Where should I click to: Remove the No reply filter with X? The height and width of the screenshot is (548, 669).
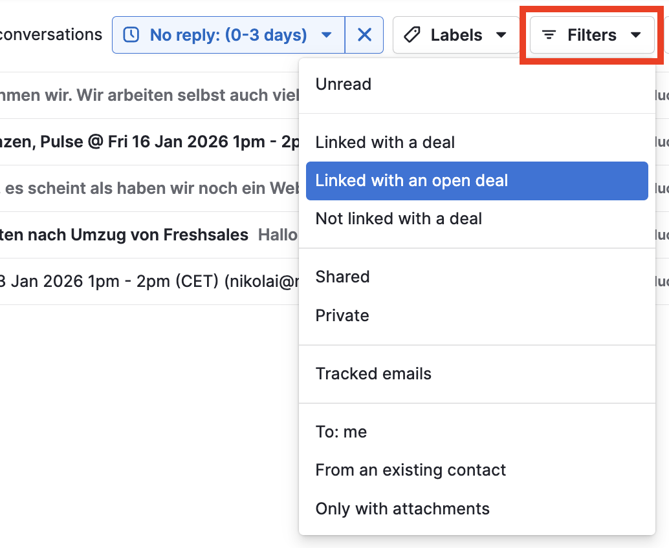[364, 35]
